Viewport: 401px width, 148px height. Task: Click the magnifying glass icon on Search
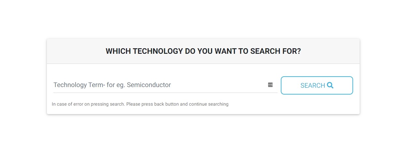[x=330, y=85]
